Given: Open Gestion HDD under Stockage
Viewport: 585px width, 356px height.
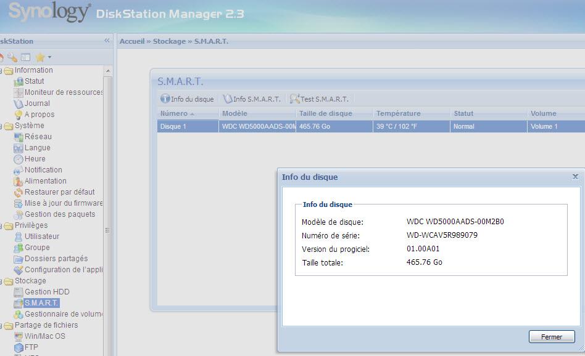Looking at the screenshot, I should point(47,292).
